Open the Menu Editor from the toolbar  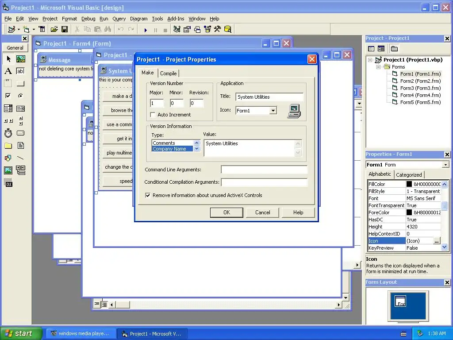(42, 29)
